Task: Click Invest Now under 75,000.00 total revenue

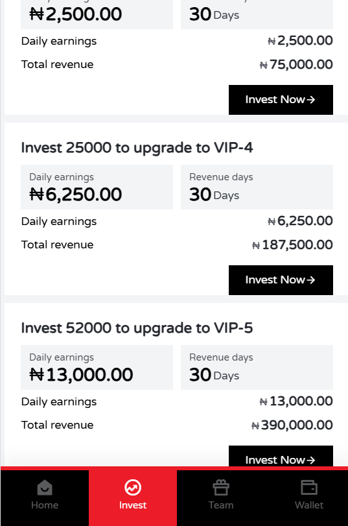Action: pyautogui.click(x=281, y=100)
